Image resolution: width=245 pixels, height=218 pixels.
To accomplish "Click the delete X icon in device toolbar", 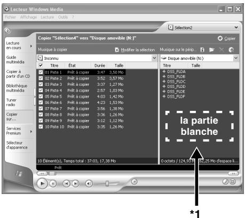I will click(x=222, y=50).
